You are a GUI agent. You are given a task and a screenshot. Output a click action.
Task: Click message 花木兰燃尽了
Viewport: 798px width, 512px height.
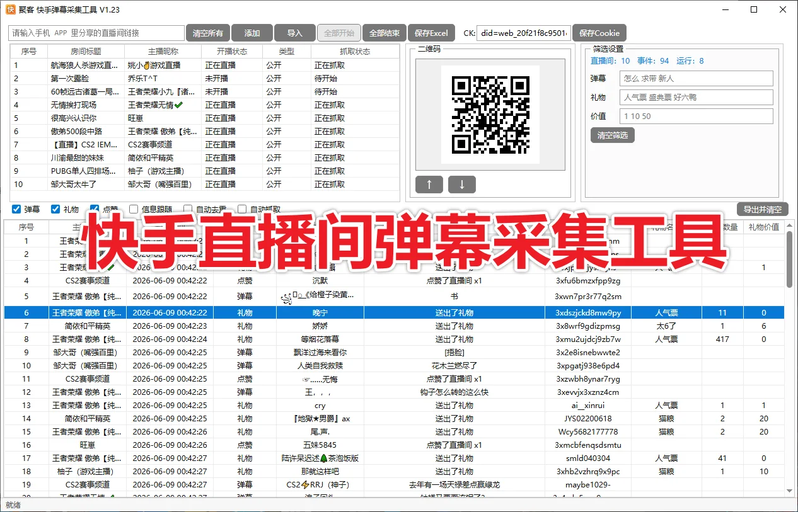click(454, 365)
